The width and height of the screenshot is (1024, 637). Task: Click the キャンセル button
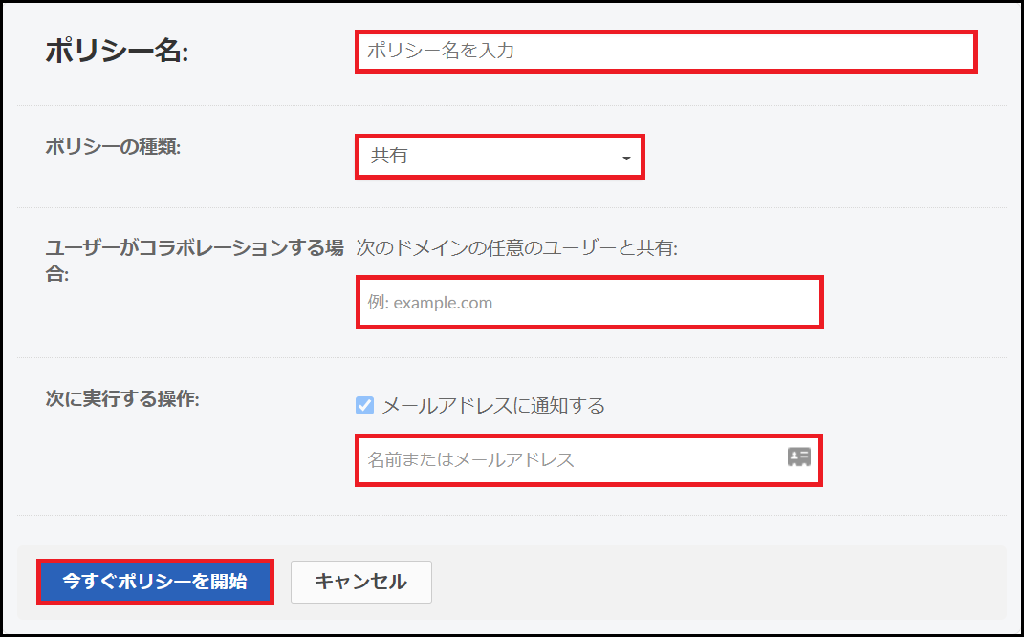(361, 582)
